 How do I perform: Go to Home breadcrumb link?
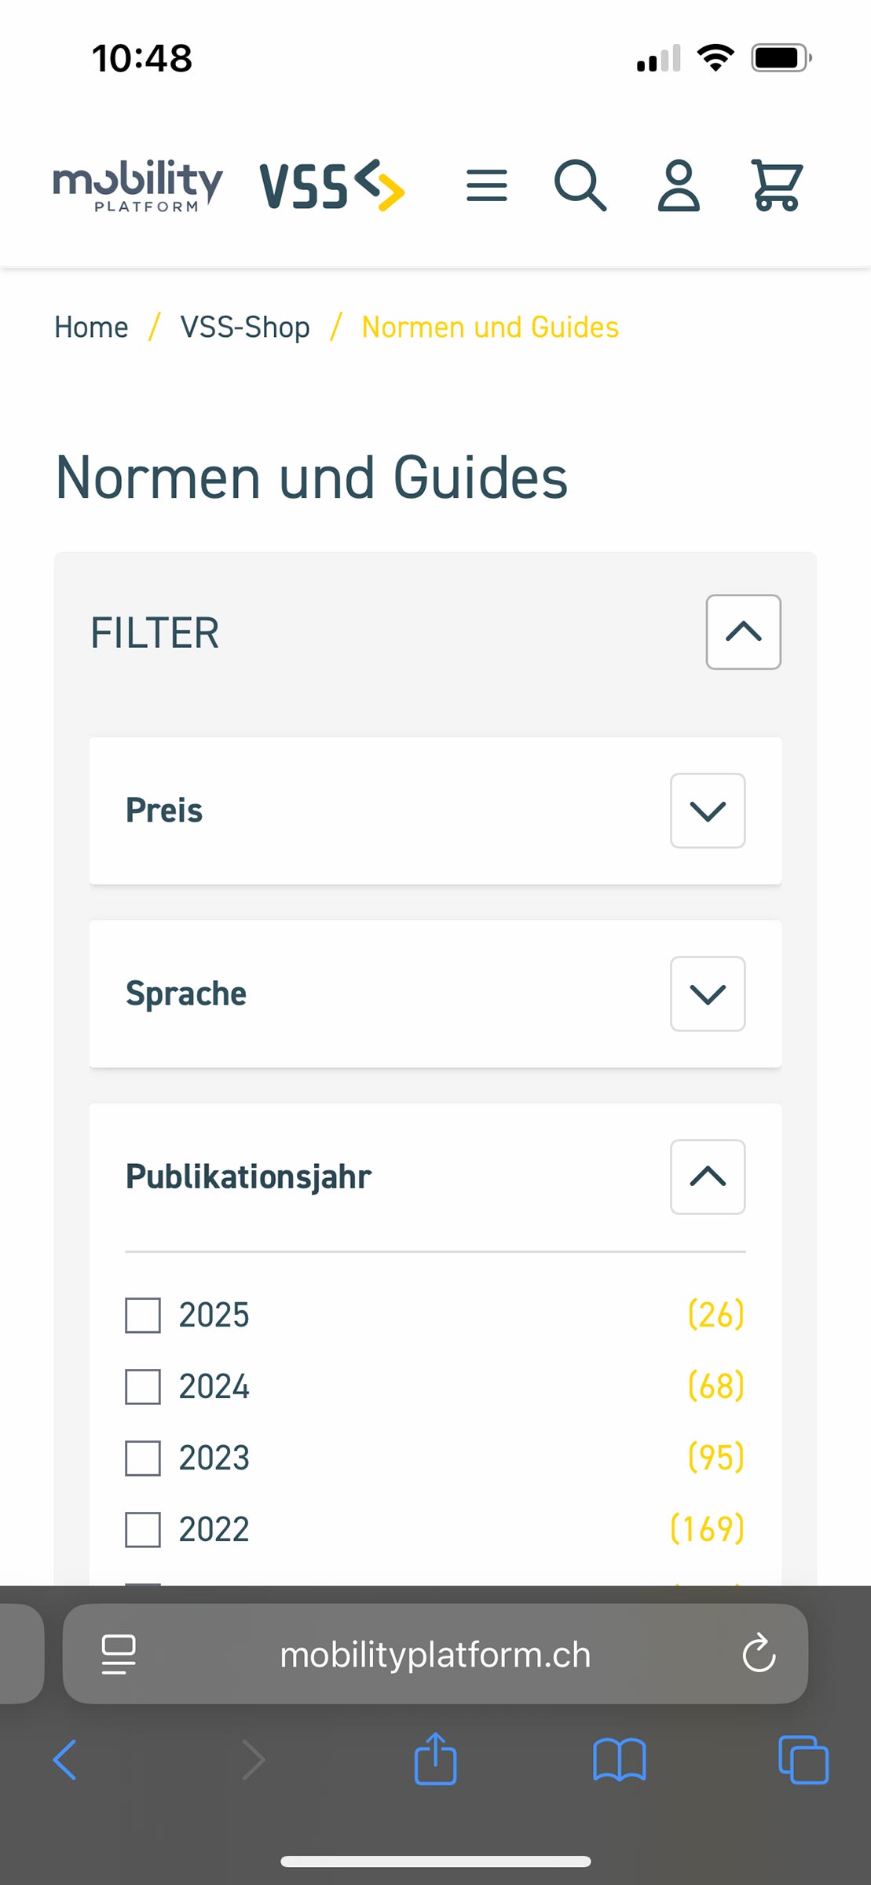[x=91, y=327]
